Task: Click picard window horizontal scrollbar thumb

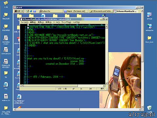Action: (48, 109)
